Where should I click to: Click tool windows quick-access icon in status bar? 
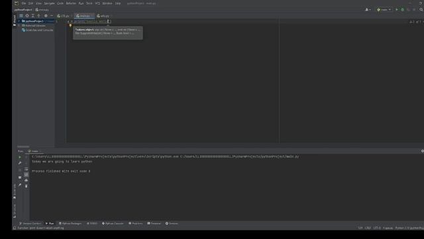(15, 228)
